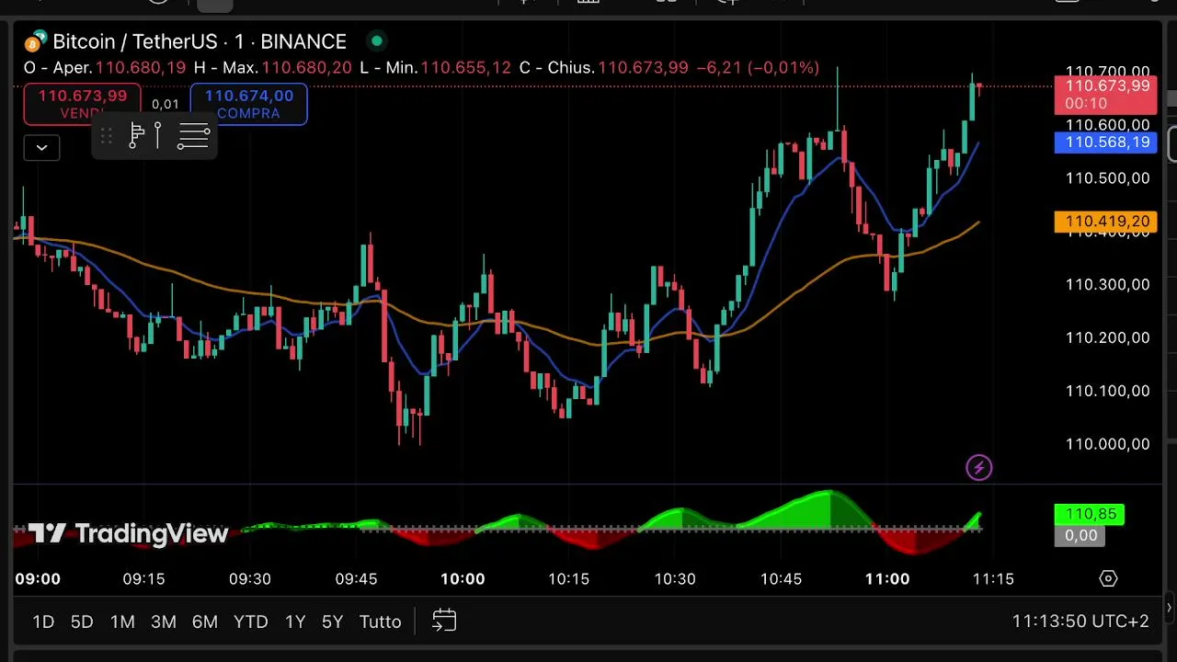Click the 0,01 spread value

coord(166,105)
